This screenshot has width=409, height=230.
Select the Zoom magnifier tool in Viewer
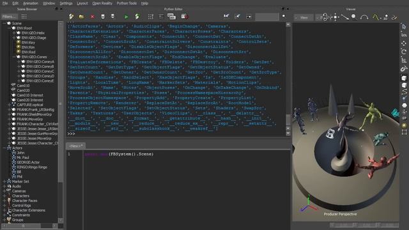pyautogui.click(x=354, y=17)
